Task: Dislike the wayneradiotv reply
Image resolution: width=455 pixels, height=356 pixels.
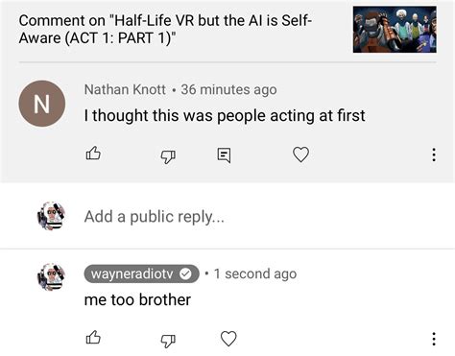Action: (x=168, y=341)
